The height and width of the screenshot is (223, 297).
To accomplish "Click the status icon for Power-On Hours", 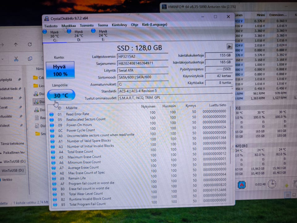I will click(52, 125).
